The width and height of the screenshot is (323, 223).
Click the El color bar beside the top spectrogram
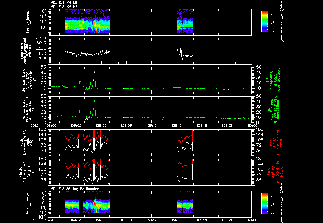(265, 22)
